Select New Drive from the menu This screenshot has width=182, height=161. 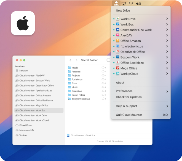click(123, 10)
